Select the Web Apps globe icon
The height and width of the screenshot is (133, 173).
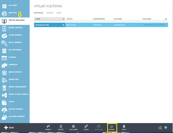pos(4,14)
